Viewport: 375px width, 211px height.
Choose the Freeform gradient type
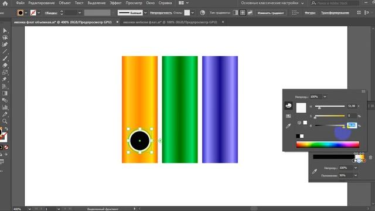click(x=250, y=13)
